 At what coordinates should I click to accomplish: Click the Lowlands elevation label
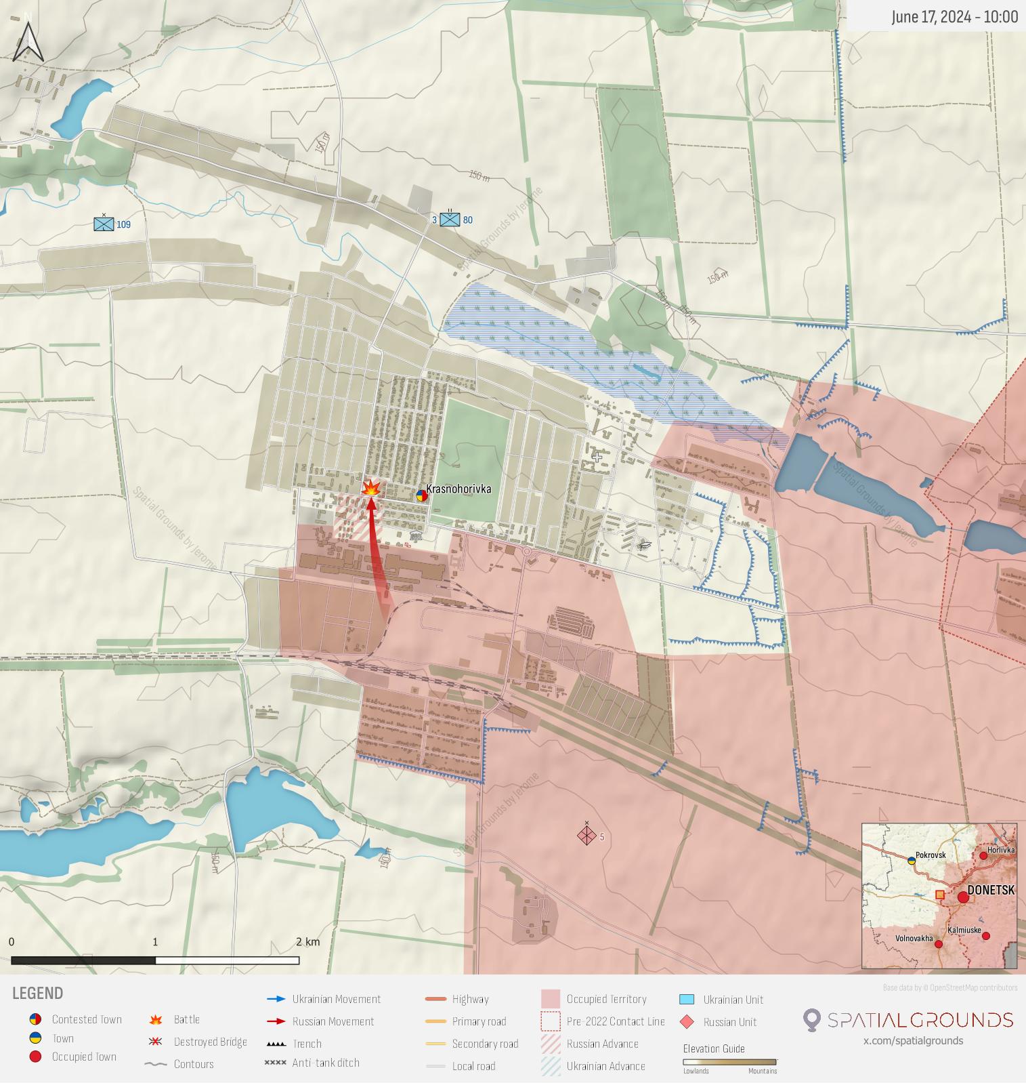click(x=696, y=1071)
